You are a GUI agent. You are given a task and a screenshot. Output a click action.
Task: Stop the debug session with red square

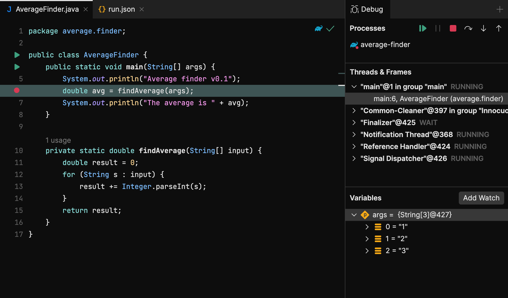453,28
